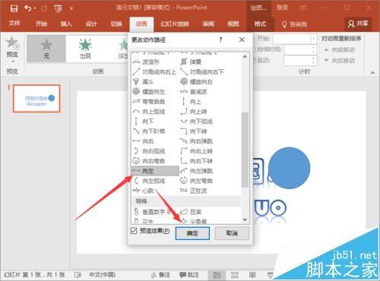Choose the 心跳 motion path

click(144, 191)
